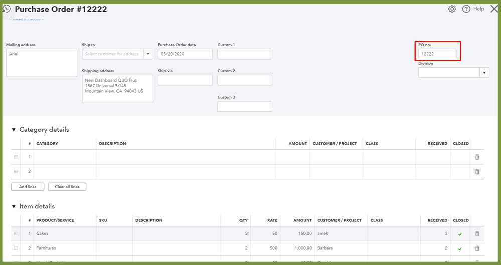
Task: Collapse the Category details section
Action: click(14, 130)
